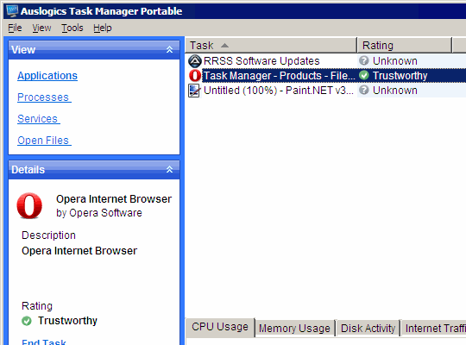Image resolution: width=466 pixels, height=345 pixels.
Task: Switch to the Disk Activity tab
Action: pyautogui.click(x=368, y=329)
